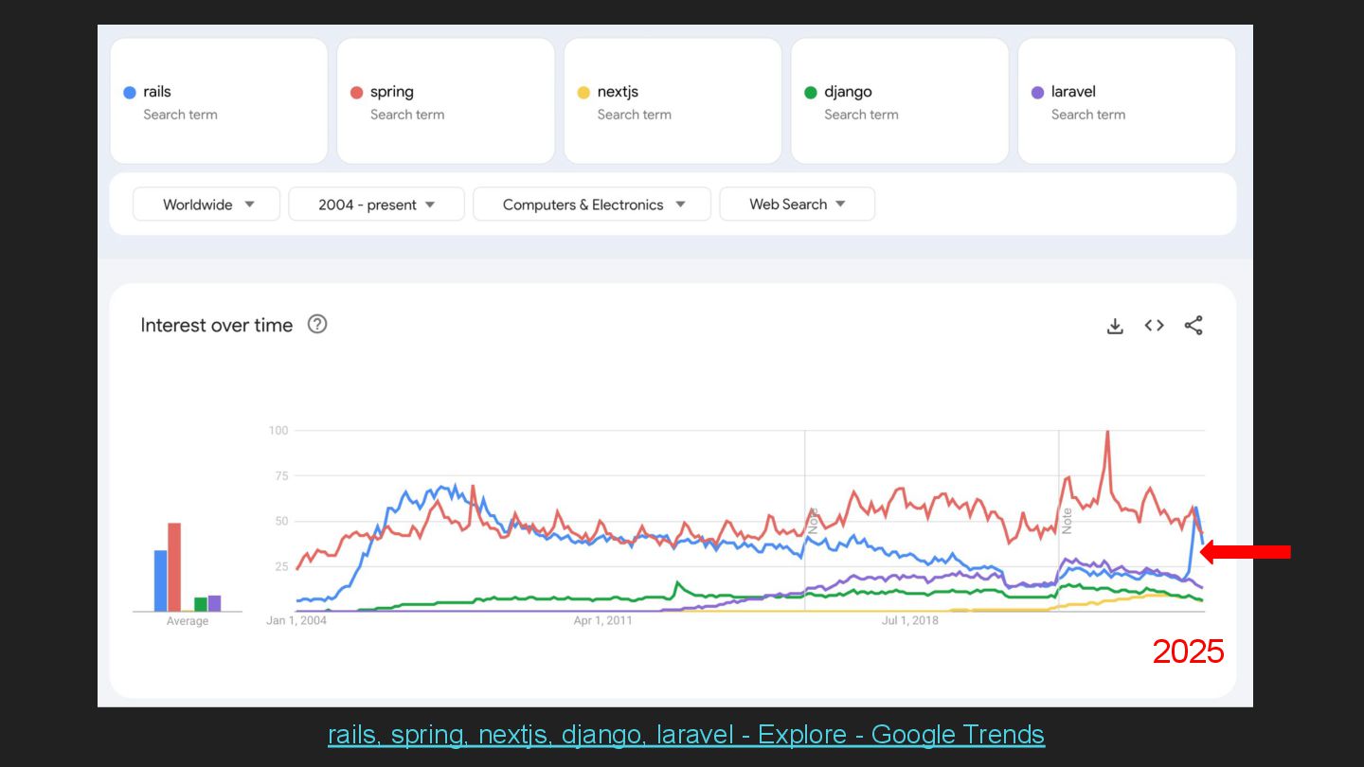Open the Worldwide region dropdown

pos(206,205)
